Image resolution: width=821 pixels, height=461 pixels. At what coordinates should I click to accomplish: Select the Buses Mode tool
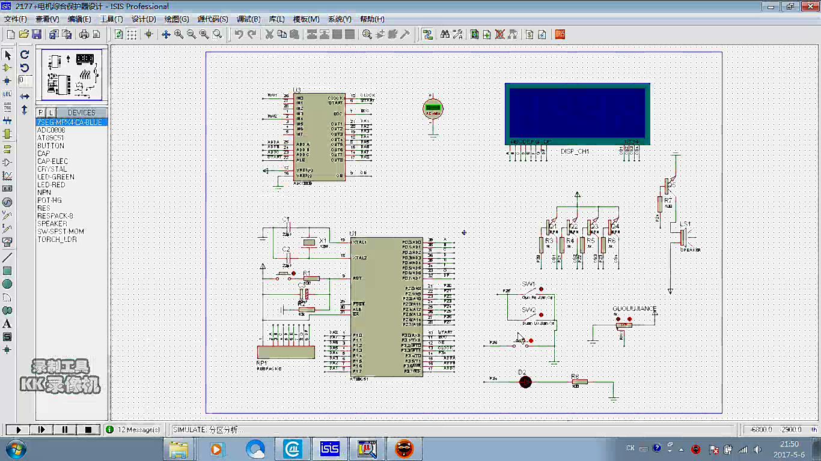tap(8, 121)
